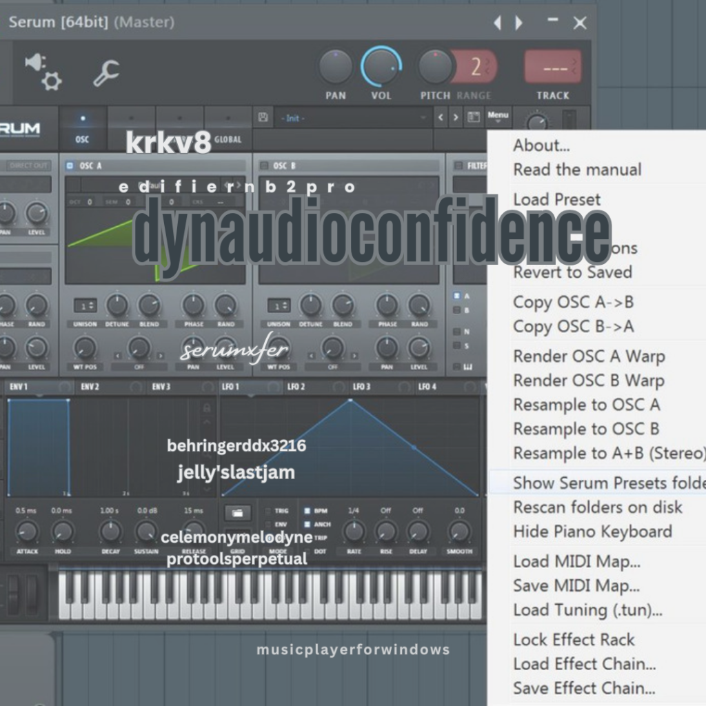Viewport: 706px width, 706px height.
Task: Switch to the OSC tab
Action: point(83,129)
